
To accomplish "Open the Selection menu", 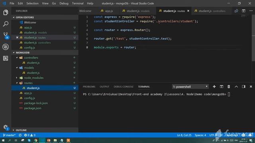I will tap(32, 3).
